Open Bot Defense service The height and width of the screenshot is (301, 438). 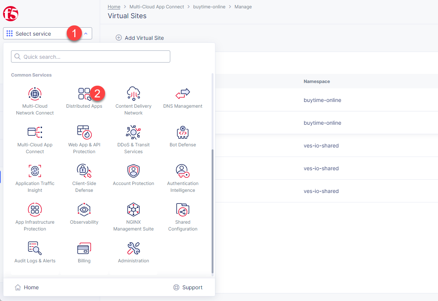click(x=183, y=136)
